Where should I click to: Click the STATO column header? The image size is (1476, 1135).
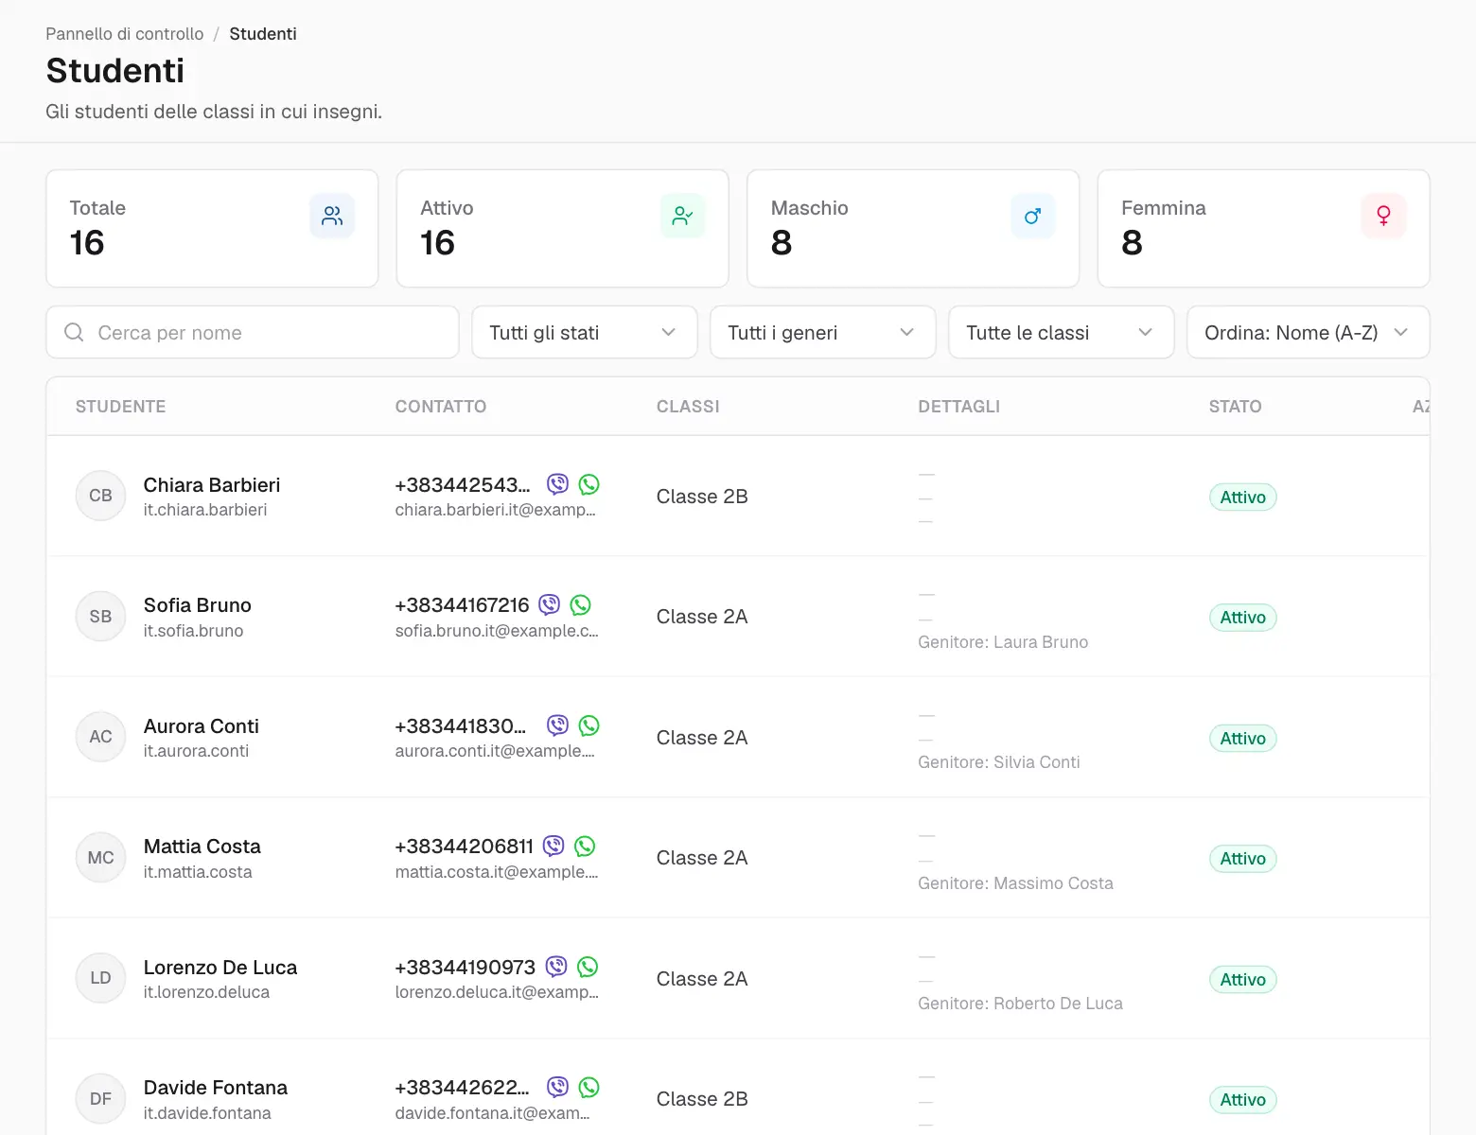click(1236, 407)
